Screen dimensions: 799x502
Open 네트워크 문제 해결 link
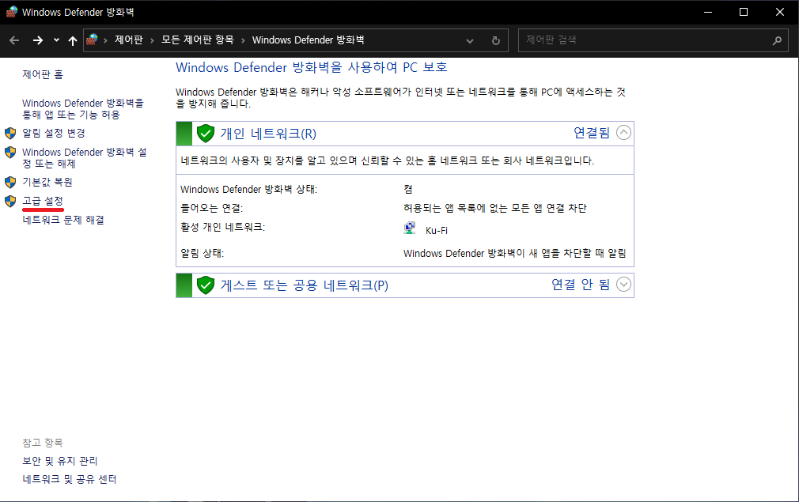[63, 220]
